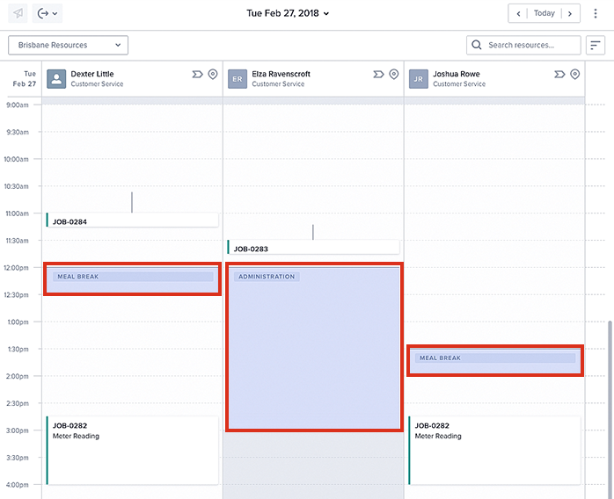Click Elza Ravenscroft's route tag icon
This screenshot has height=499, width=614.
[378, 75]
